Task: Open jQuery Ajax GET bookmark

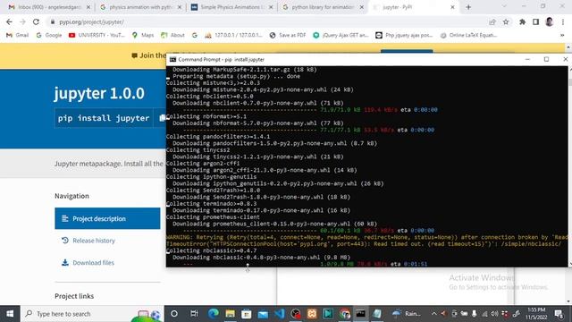Action: pos(341,35)
